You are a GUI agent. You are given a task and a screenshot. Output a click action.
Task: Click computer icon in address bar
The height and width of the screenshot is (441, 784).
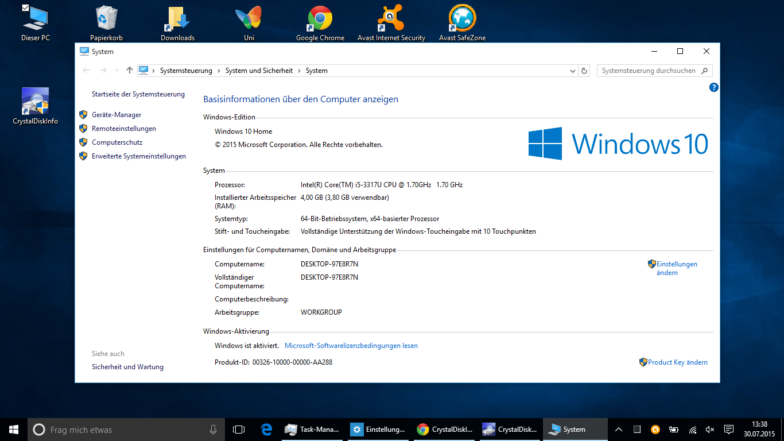click(x=143, y=71)
